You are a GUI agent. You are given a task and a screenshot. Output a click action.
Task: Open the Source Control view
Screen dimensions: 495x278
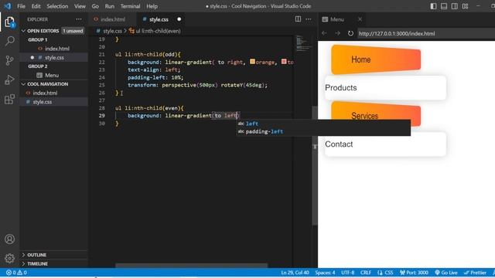(10, 60)
